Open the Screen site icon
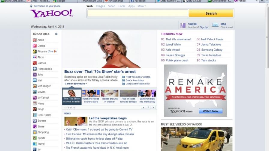The image size is (269, 151). point(35,121)
